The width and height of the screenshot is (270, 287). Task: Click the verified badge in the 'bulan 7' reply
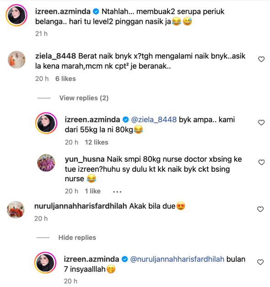(x=124, y=259)
